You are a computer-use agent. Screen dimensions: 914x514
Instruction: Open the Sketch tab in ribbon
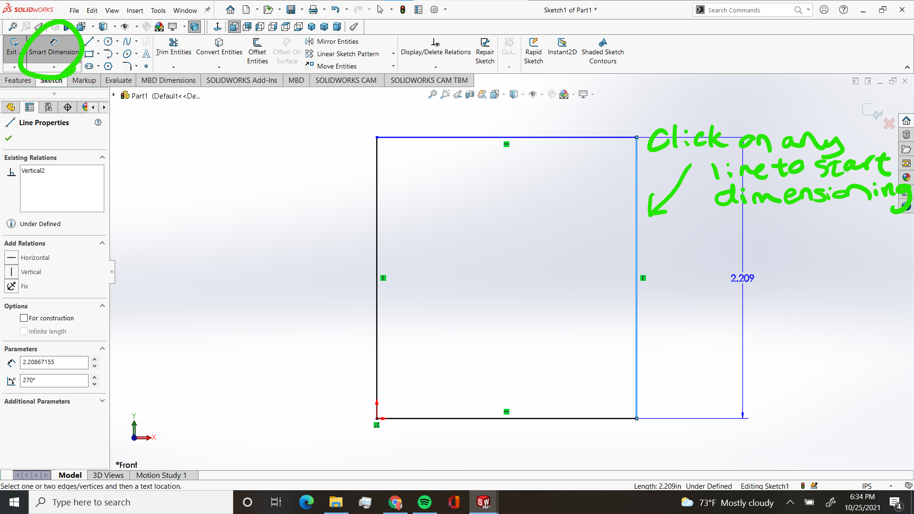click(x=50, y=80)
